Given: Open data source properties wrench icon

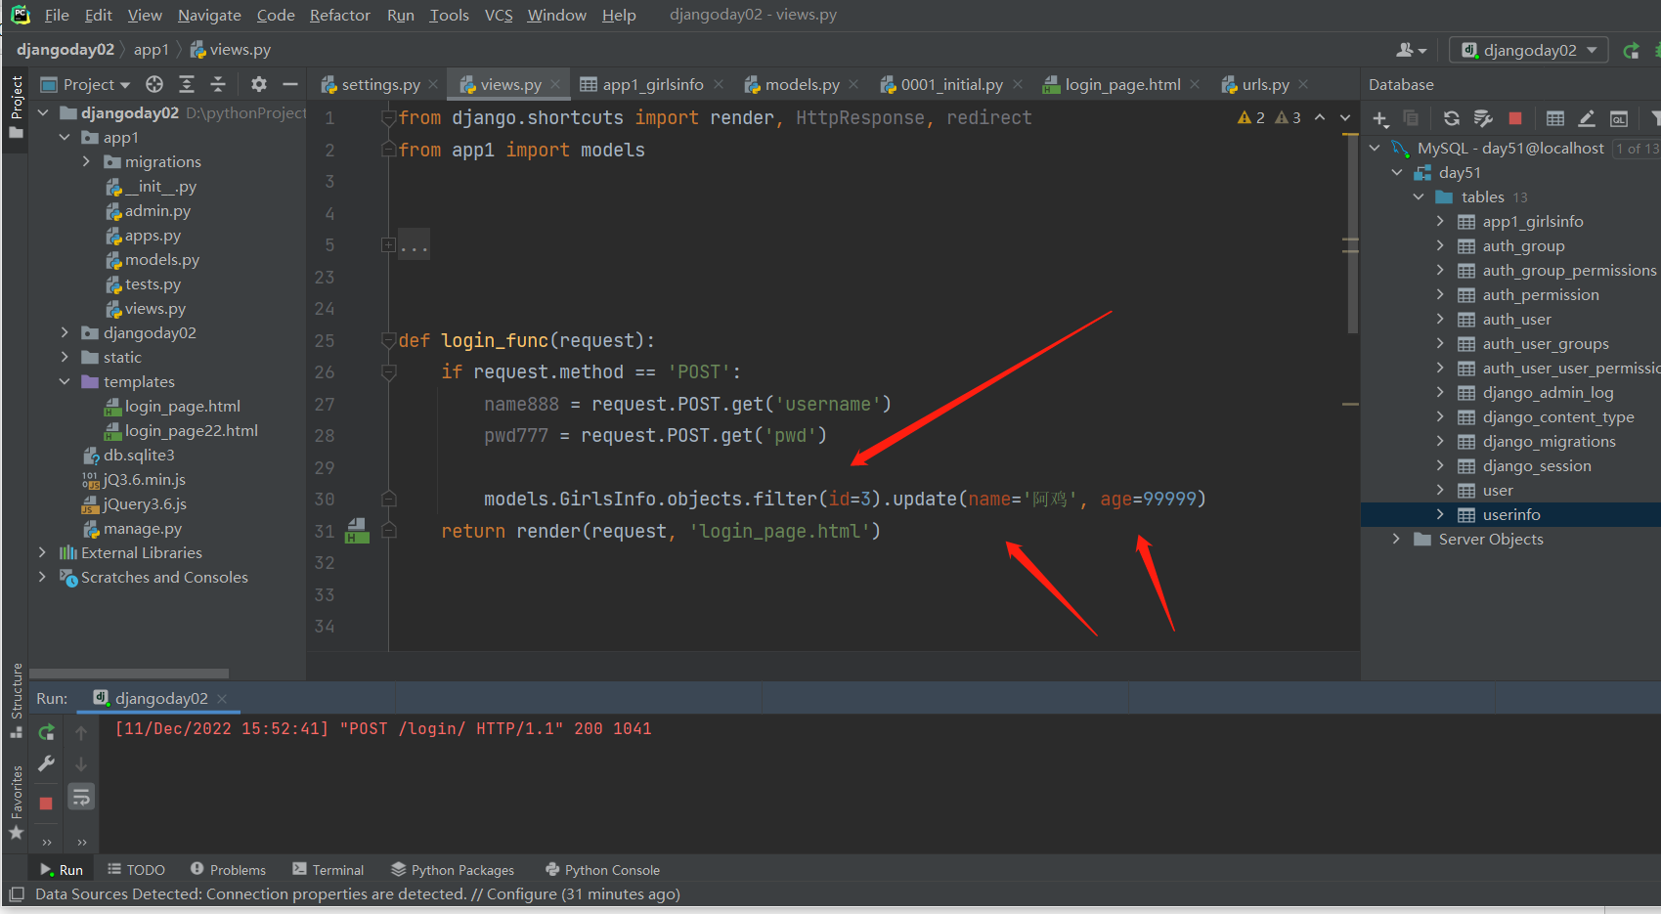Looking at the screenshot, I should pos(1483,119).
